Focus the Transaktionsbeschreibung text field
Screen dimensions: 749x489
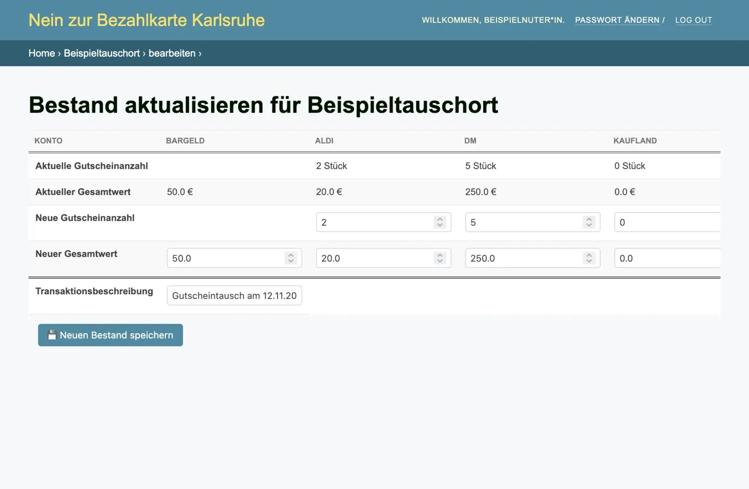(234, 296)
